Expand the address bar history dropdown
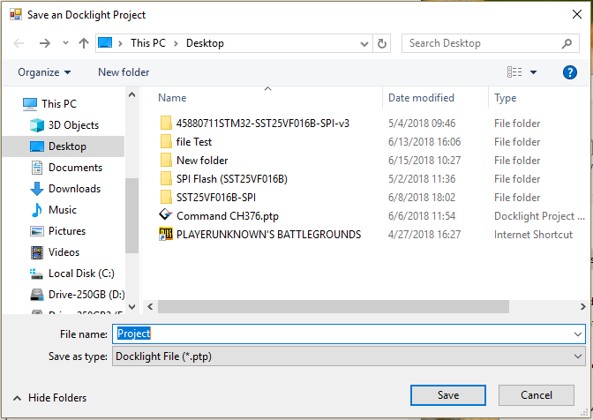 [364, 44]
